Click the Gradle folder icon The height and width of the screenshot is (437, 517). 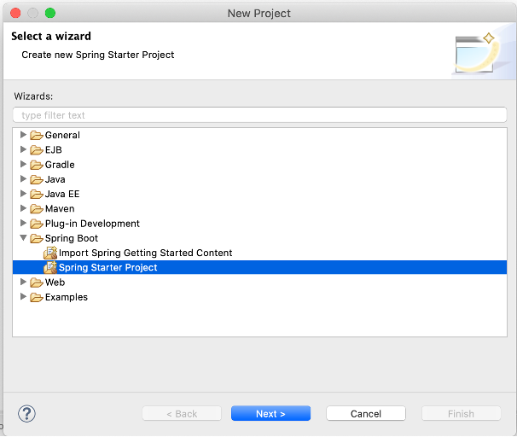tap(37, 165)
